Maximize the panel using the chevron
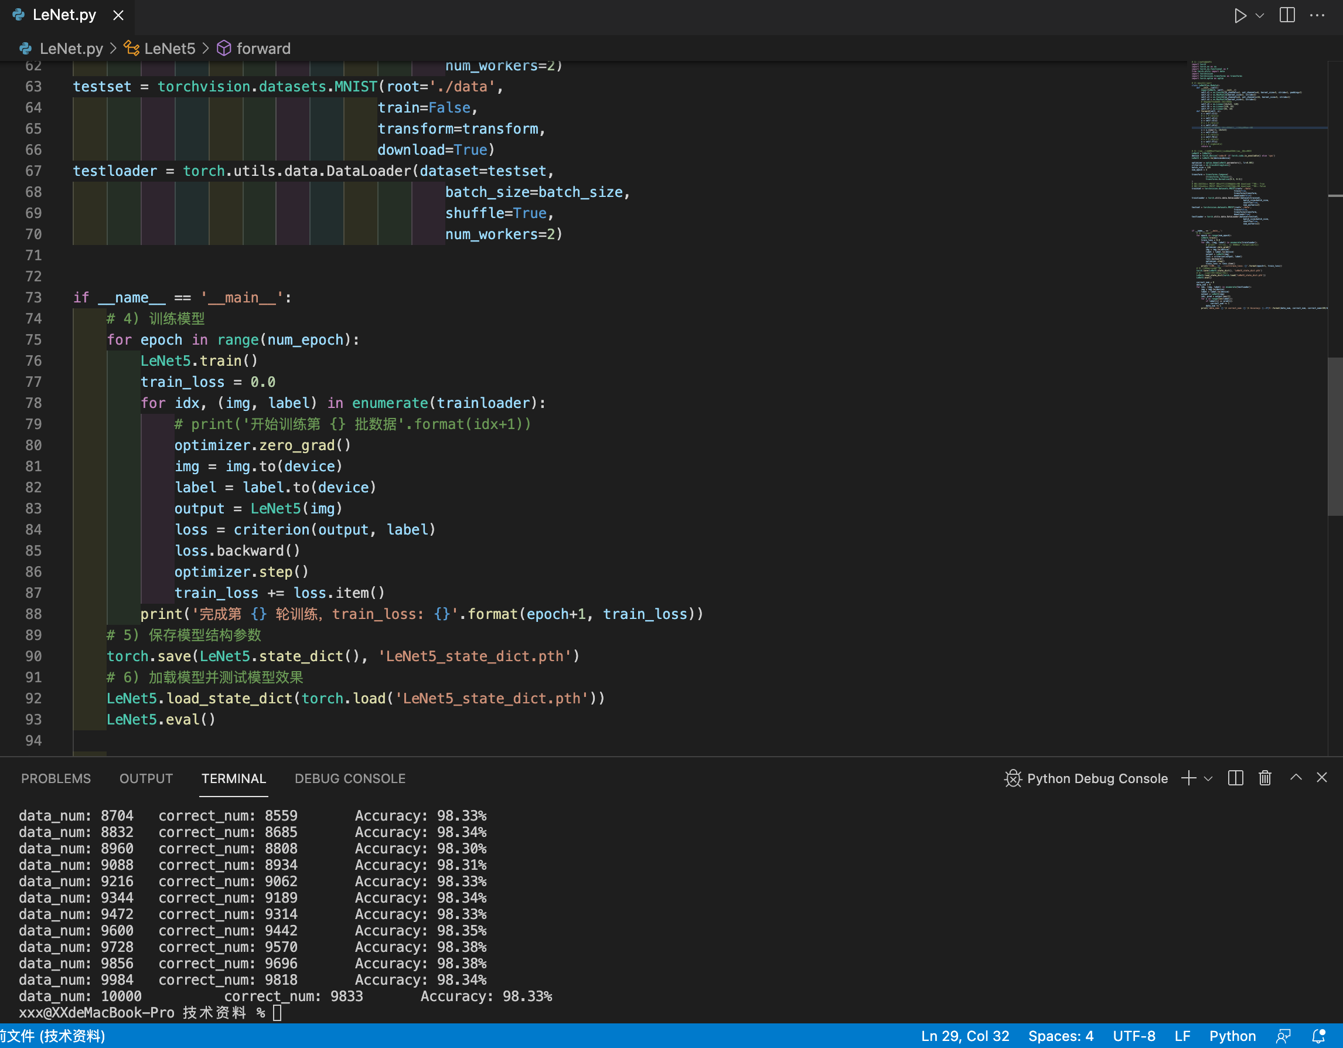 coord(1295,778)
